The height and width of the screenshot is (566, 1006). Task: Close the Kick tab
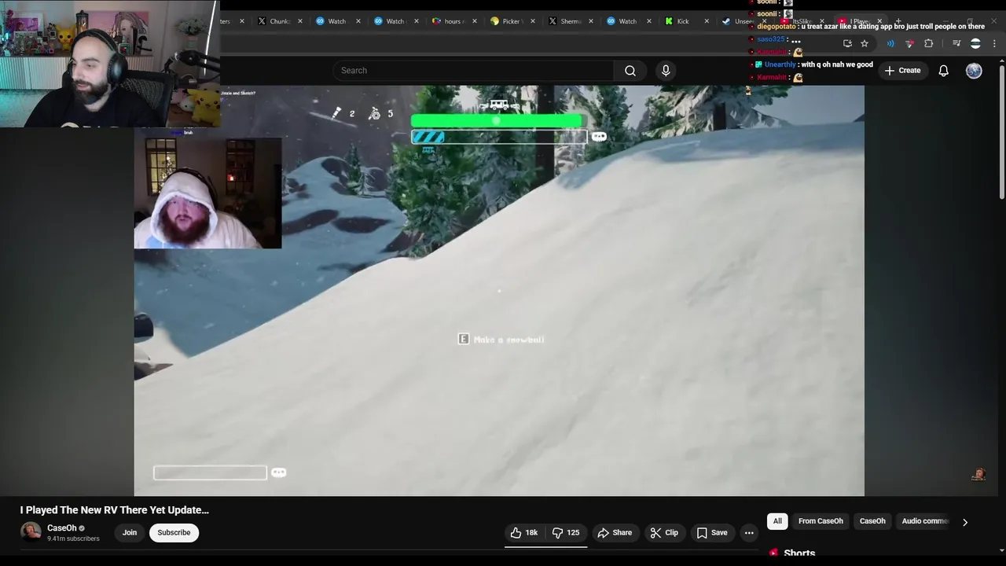[707, 21]
